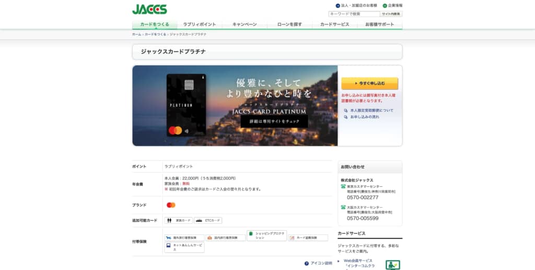535x270 pixels.
Task: Click the カード盗難保険 icon
Action: (x=308, y=238)
